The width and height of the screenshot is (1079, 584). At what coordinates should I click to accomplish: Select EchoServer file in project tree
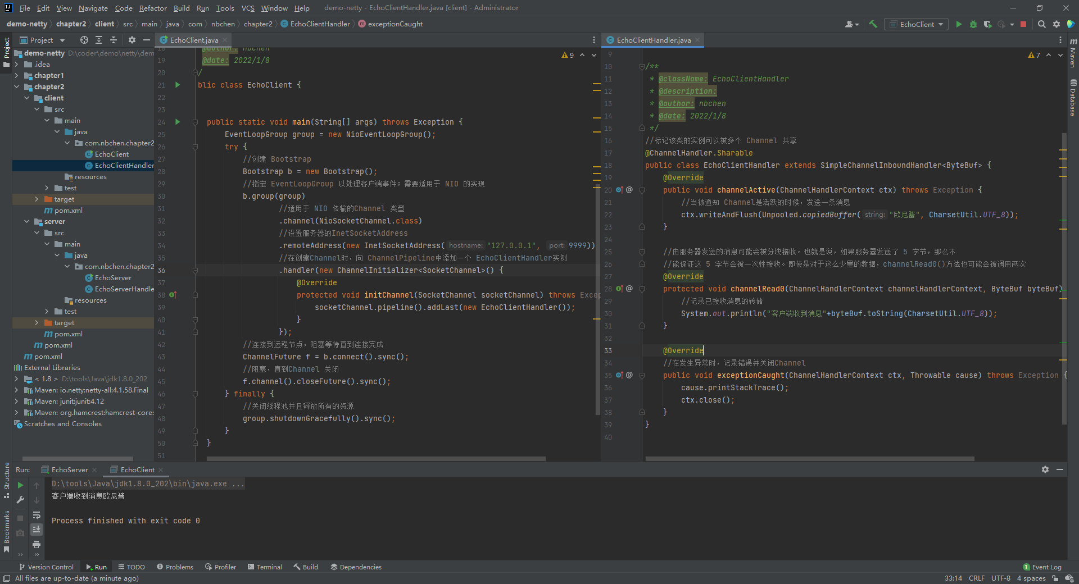113,278
